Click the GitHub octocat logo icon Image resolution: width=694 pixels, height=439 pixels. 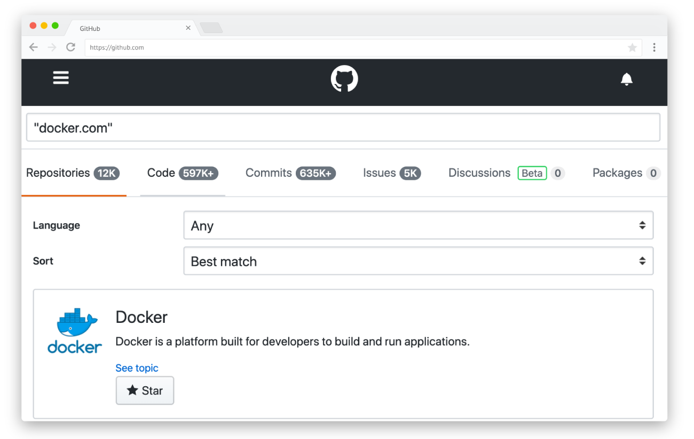click(344, 78)
